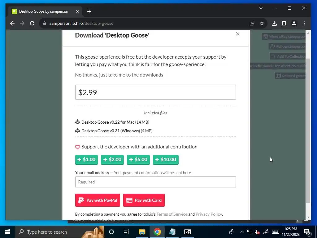Screen dimensions: 317x238
Task: Open the touch keyboard tray icon
Action: point(276,232)
